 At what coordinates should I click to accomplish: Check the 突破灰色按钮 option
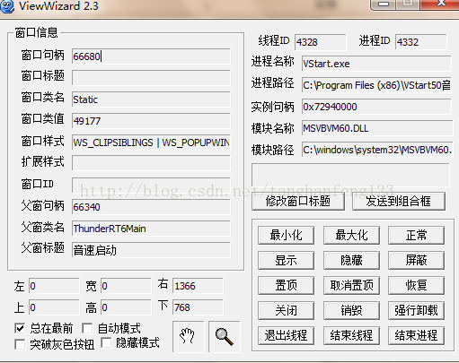(x=20, y=344)
